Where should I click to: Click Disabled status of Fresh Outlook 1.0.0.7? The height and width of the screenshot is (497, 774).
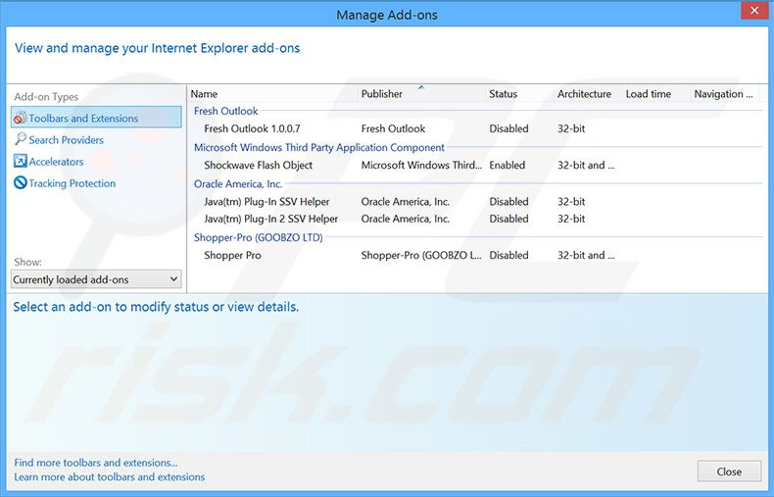click(x=508, y=129)
